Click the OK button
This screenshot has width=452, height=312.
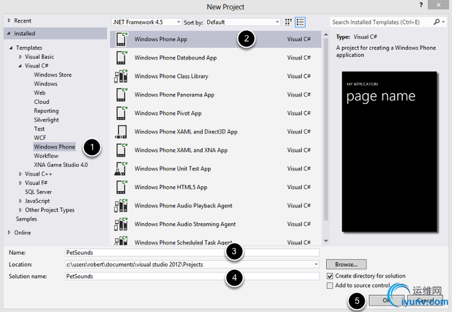tap(387, 301)
